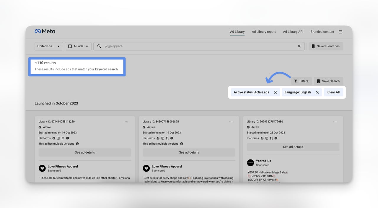Click the search magnifier icon
The width and height of the screenshot is (378, 208).
pos(99,46)
